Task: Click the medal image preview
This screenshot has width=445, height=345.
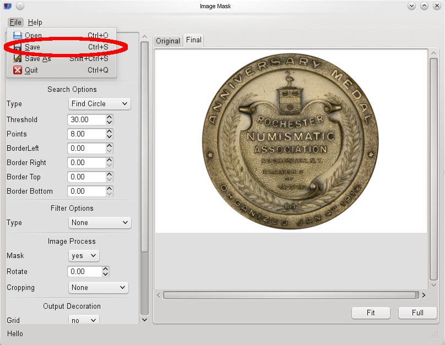Action: [291, 141]
